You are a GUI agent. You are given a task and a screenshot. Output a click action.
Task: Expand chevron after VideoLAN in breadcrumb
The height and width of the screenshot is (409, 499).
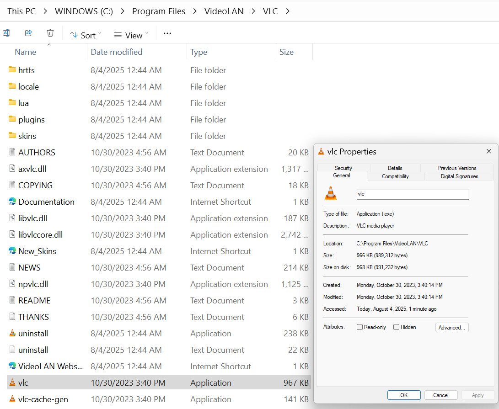pos(253,11)
